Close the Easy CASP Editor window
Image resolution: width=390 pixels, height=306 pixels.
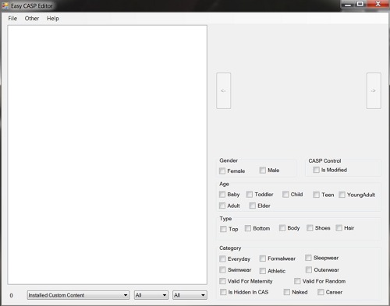(x=378, y=5)
